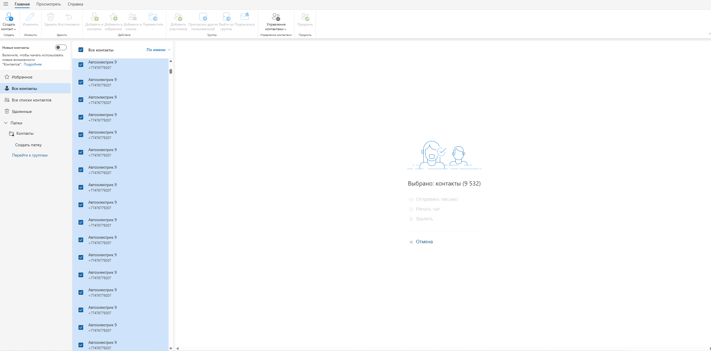Uncheck the last visible contact checkbox at list bottom
The image size is (711, 351).
(x=81, y=345)
